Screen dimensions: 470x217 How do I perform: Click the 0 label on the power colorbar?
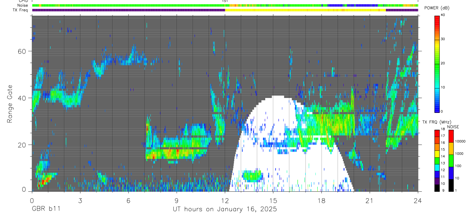tap(442, 111)
